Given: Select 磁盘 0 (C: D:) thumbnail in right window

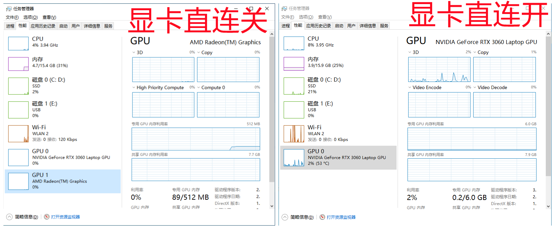Looking at the screenshot, I should (x=294, y=86).
